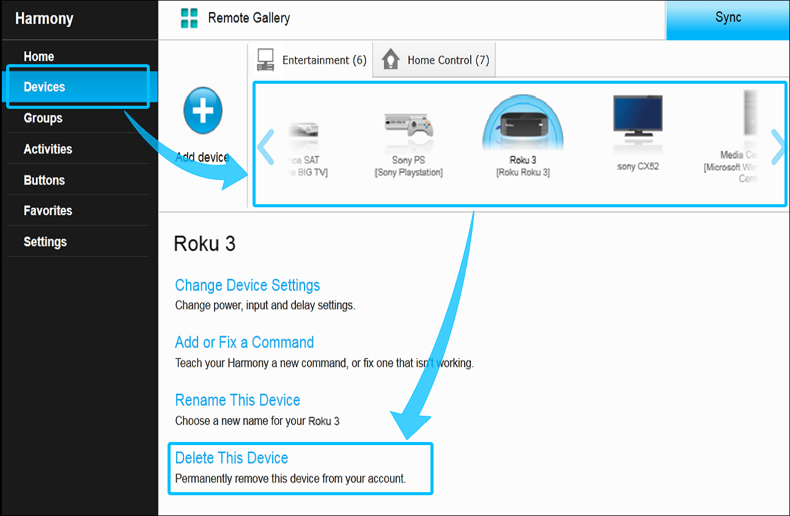
Task: Click the Add device label
Action: [x=202, y=158]
